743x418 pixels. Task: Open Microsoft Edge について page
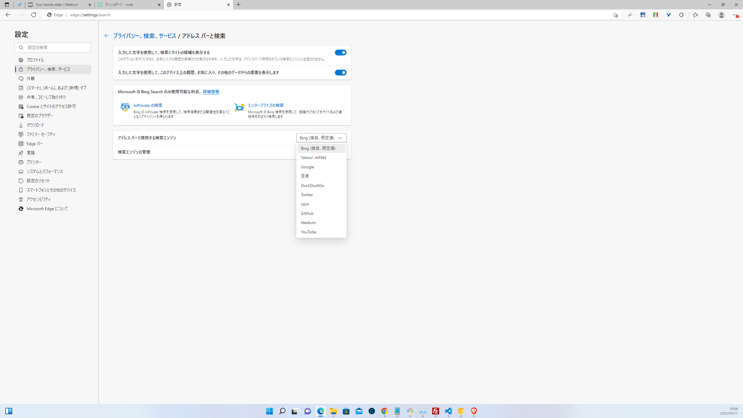[53, 208]
